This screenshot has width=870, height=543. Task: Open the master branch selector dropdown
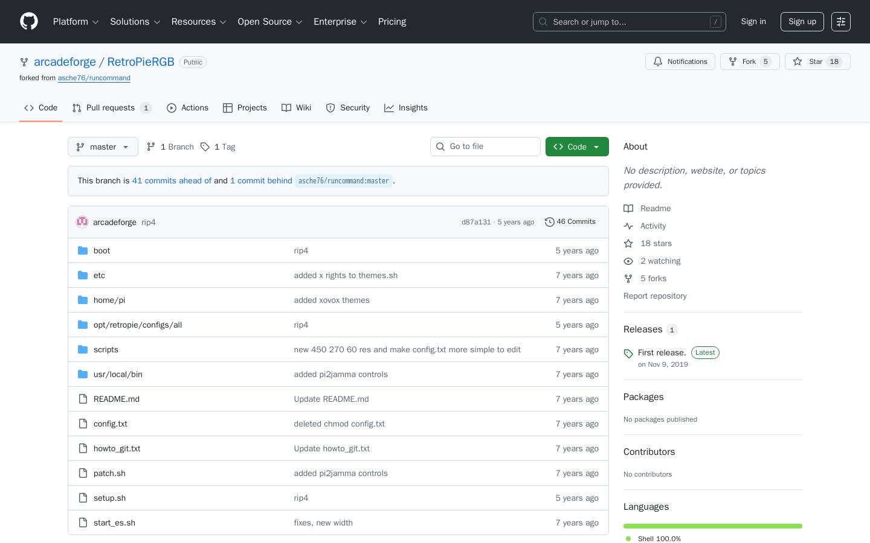103,147
